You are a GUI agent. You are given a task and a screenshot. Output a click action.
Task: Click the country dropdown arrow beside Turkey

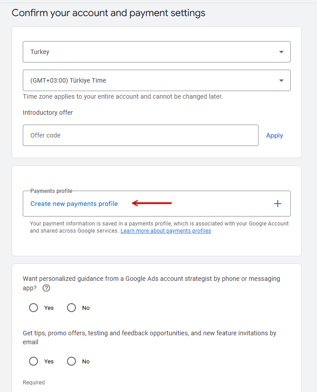pos(281,52)
